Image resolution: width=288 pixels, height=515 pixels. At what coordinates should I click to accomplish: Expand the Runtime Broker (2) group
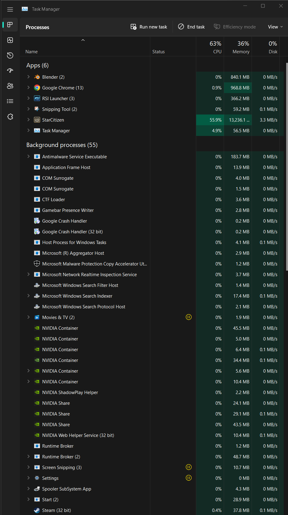tap(28, 457)
